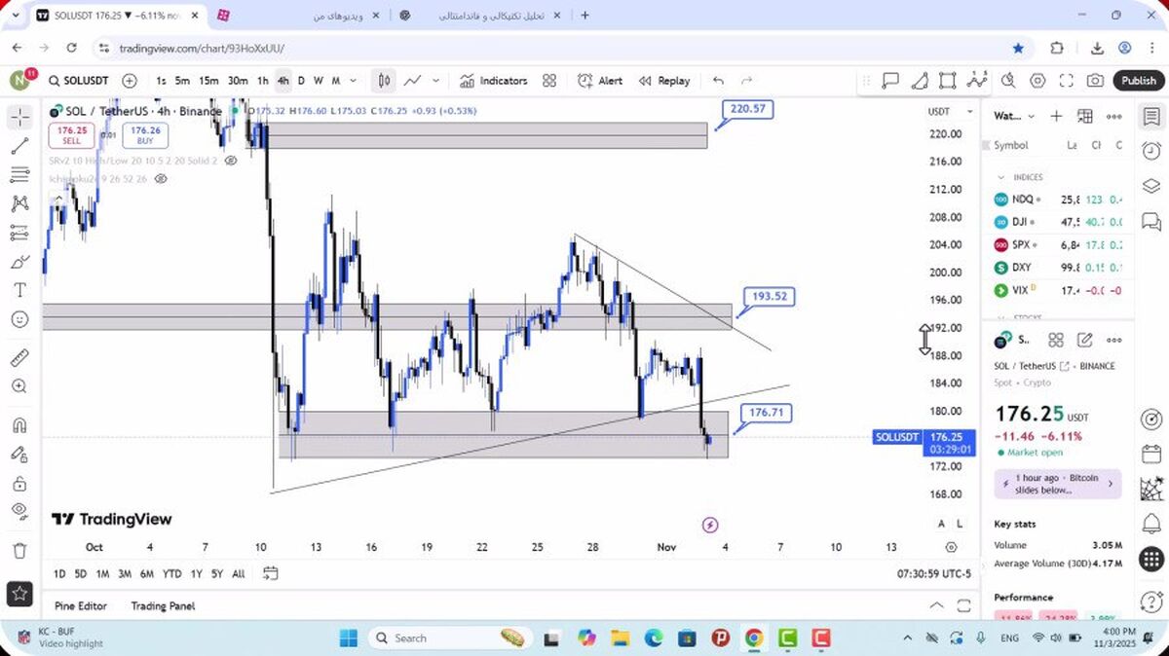Screen dimensions: 1169x656
Task: Expand the timeframe interval dropdown
Action: [x=354, y=81]
